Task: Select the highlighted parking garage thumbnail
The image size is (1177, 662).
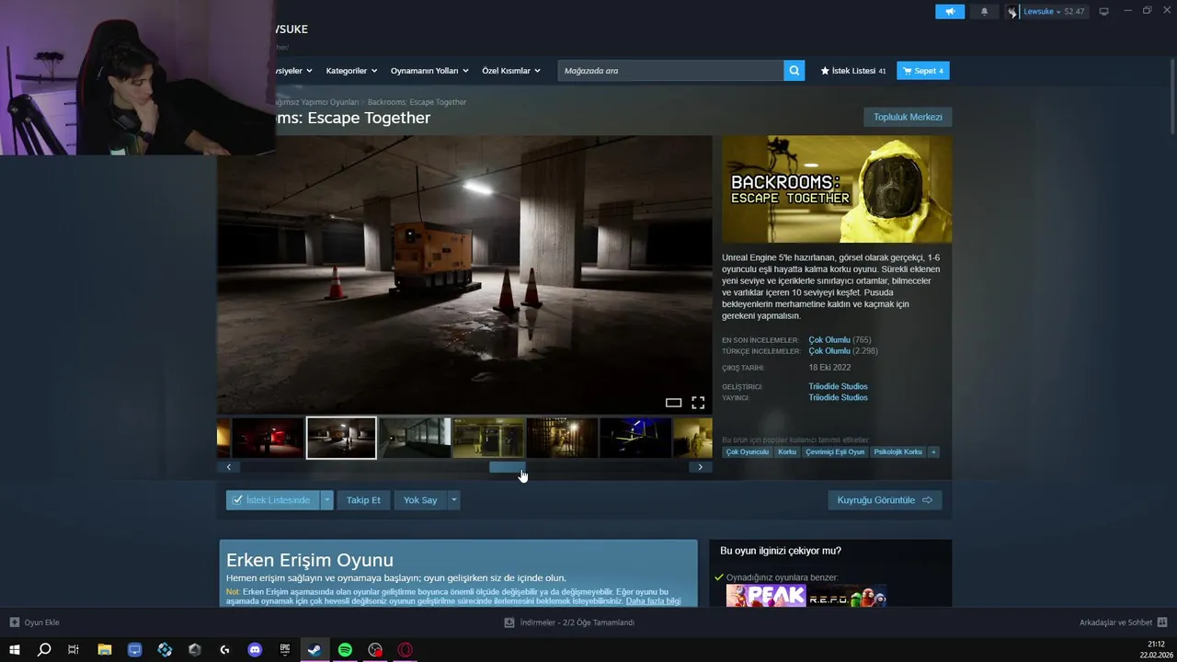Action: [x=341, y=438]
